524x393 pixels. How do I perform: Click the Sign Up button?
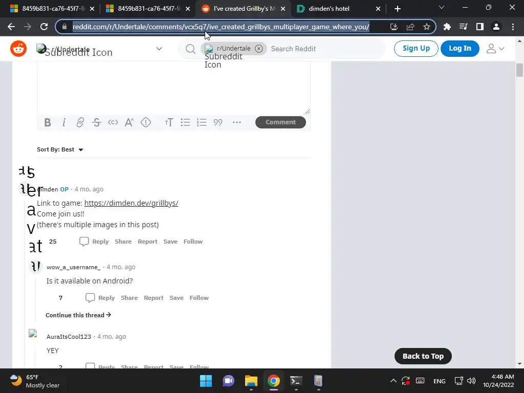pyautogui.click(x=416, y=49)
